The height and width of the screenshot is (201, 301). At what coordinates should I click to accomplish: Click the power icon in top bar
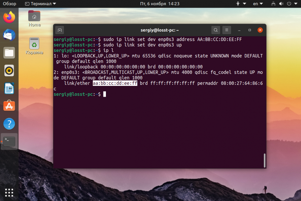pyautogui.click(x=289, y=3)
